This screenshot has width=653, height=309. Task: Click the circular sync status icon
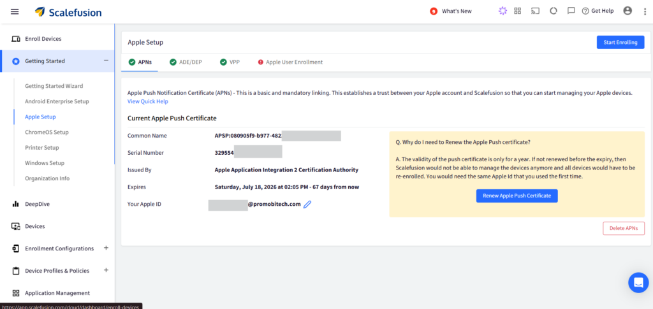554,11
